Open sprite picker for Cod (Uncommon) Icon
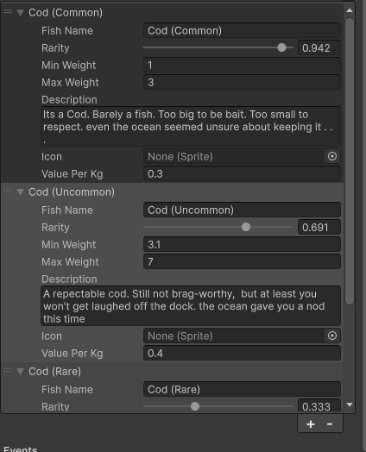 [x=332, y=336]
